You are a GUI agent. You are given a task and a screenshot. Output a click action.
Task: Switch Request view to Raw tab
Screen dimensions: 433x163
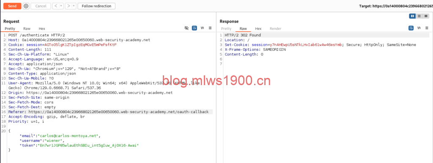(x=27, y=29)
